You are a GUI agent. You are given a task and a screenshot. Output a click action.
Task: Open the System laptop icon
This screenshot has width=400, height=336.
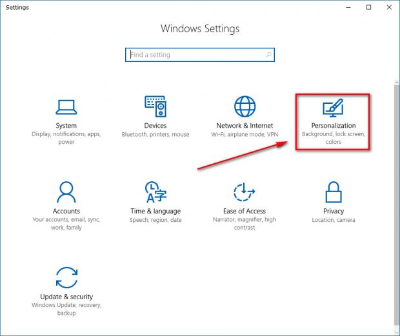[x=66, y=107]
